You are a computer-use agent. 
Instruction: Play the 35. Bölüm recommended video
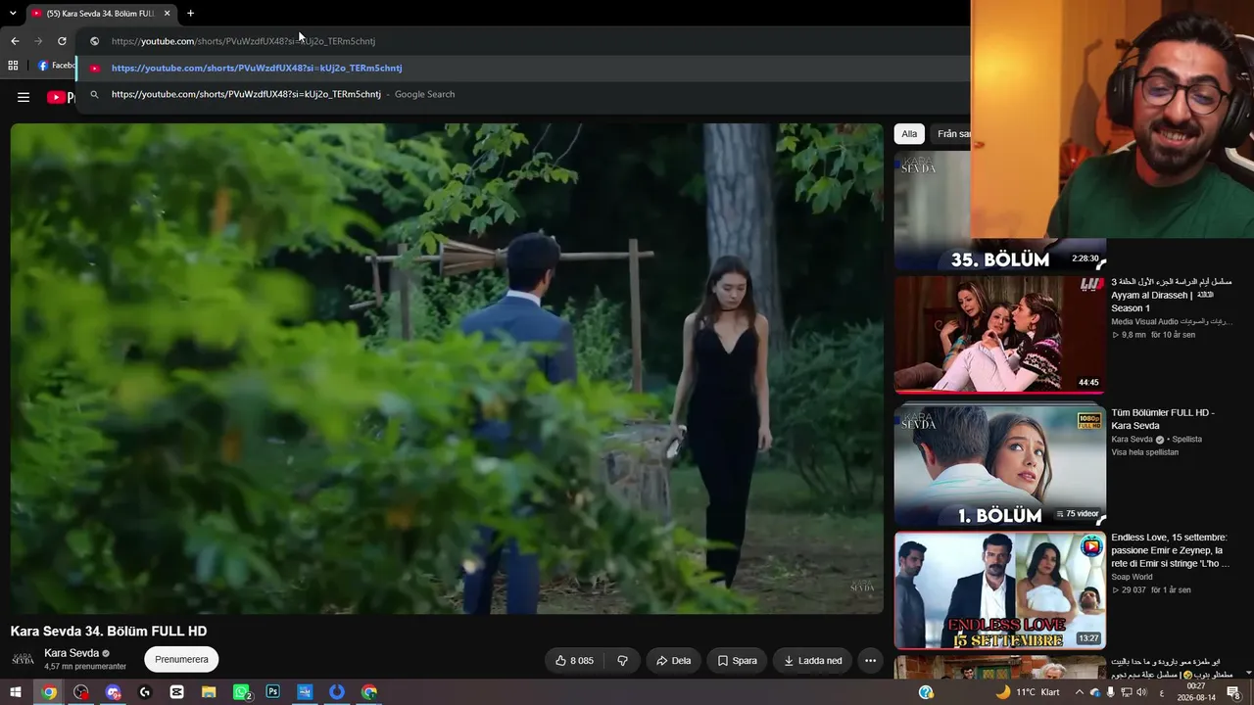999,211
